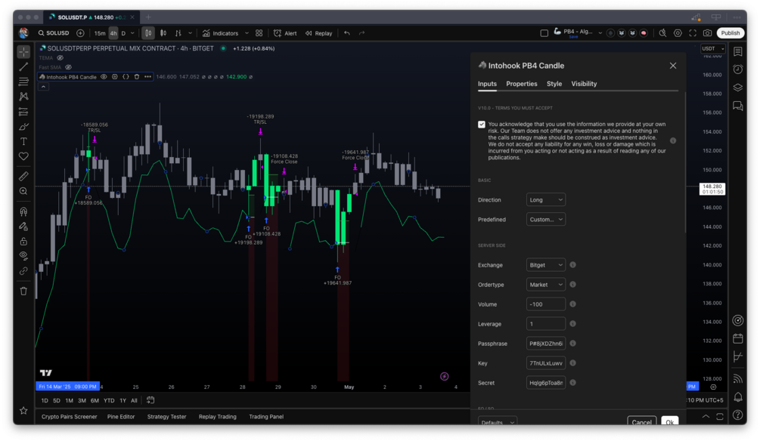Viewport: 760px width, 441px height.
Task: Set chart range to YTD
Action: [109, 400]
